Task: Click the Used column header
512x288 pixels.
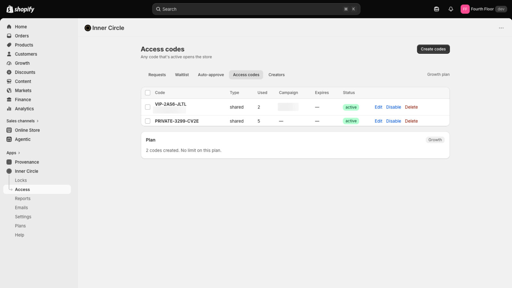Action: click(x=262, y=93)
